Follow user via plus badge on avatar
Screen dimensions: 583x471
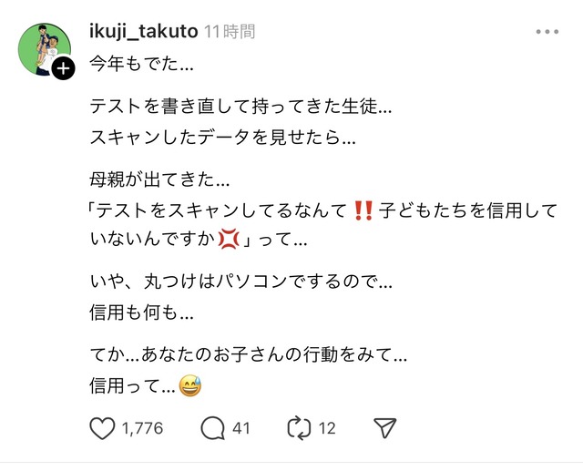pos(63,68)
